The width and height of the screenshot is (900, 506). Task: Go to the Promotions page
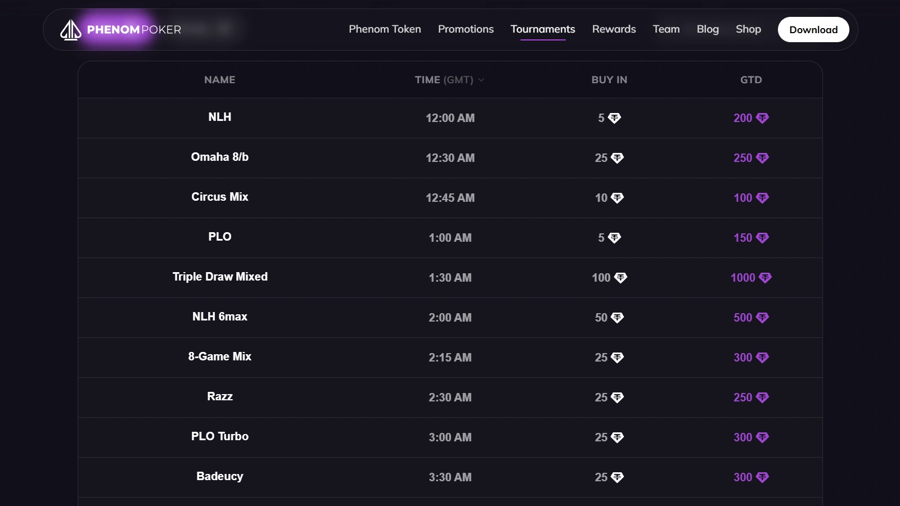466,29
